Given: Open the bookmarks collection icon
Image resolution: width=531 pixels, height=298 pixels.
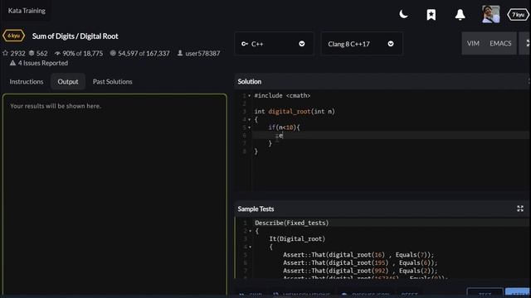Looking at the screenshot, I should click(x=431, y=15).
